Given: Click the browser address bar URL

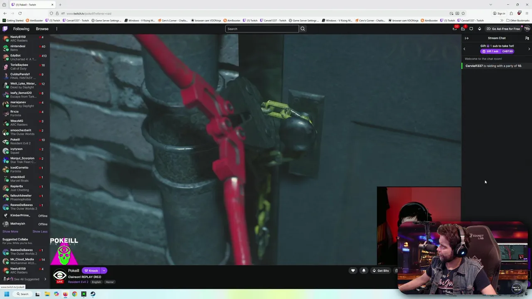Looking at the screenshot, I should tap(89, 13).
